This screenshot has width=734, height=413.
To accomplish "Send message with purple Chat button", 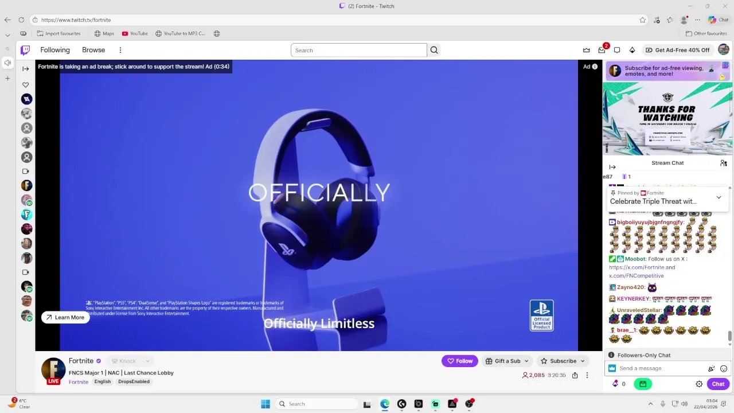I will tap(718, 384).
